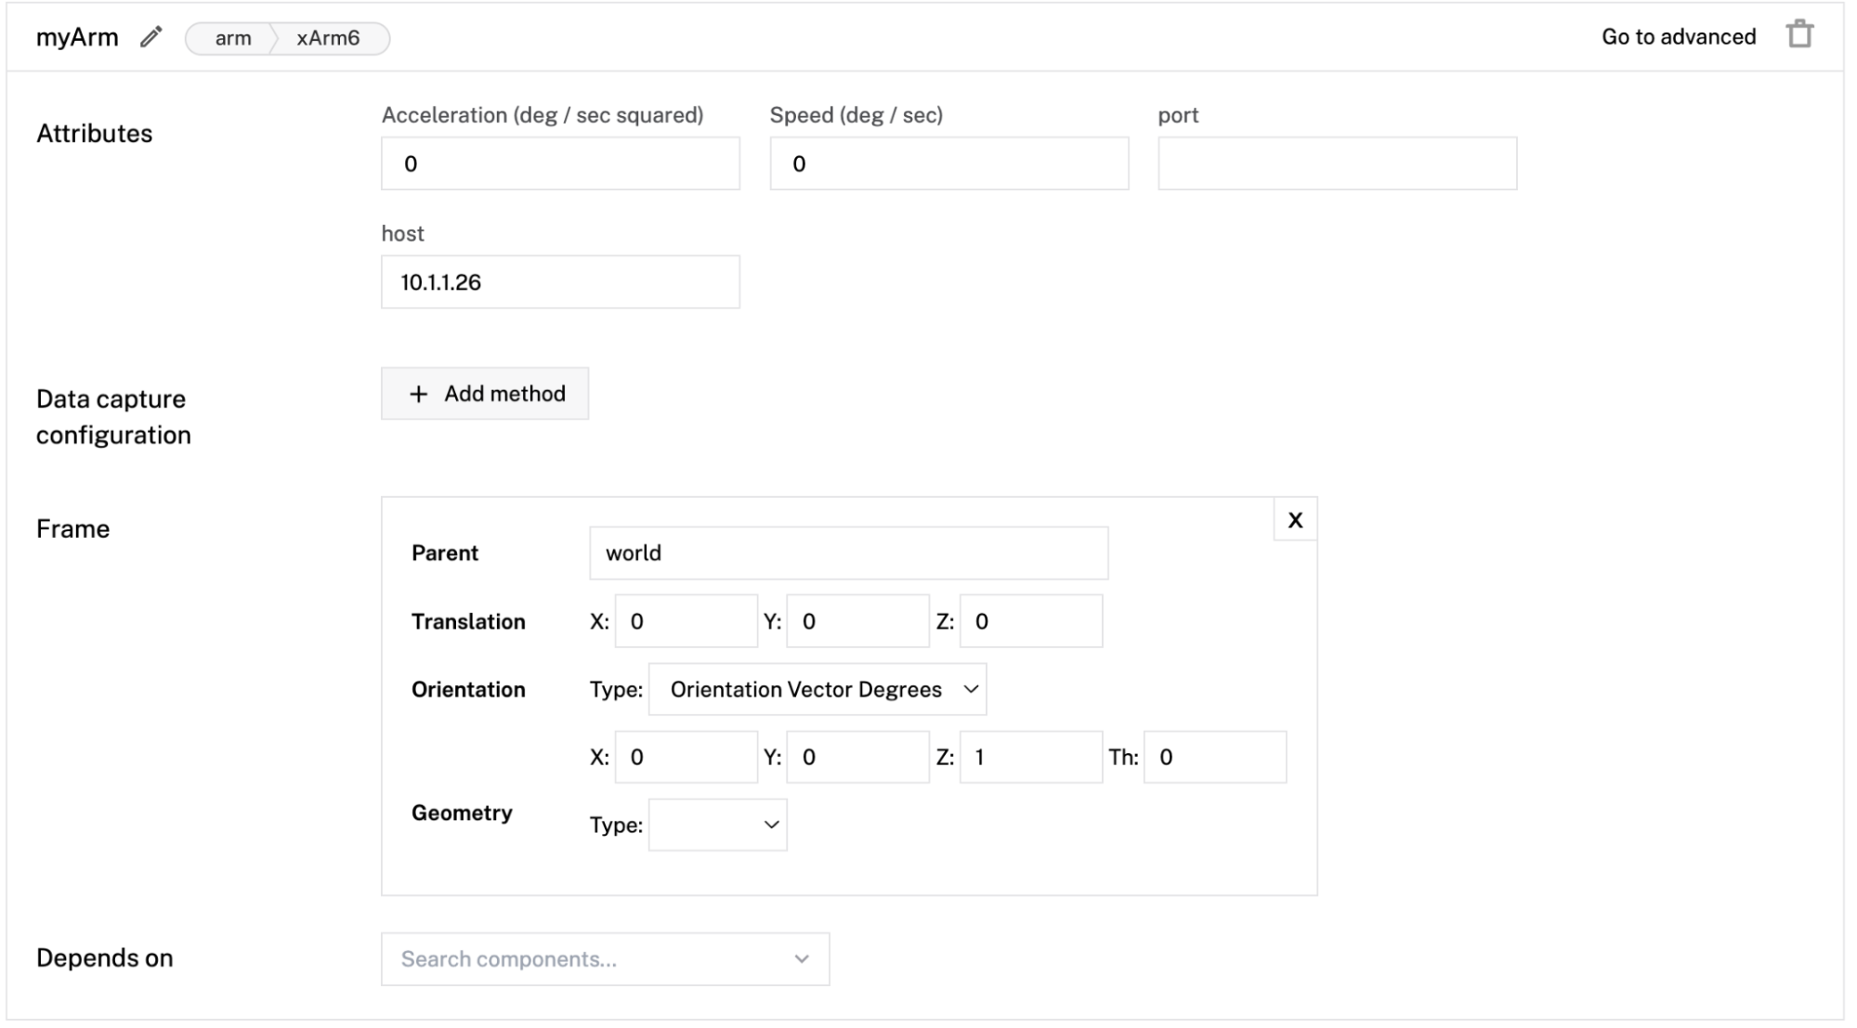The width and height of the screenshot is (1857, 1028).
Task: Click the Translation Z input
Action: point(1030,621)
